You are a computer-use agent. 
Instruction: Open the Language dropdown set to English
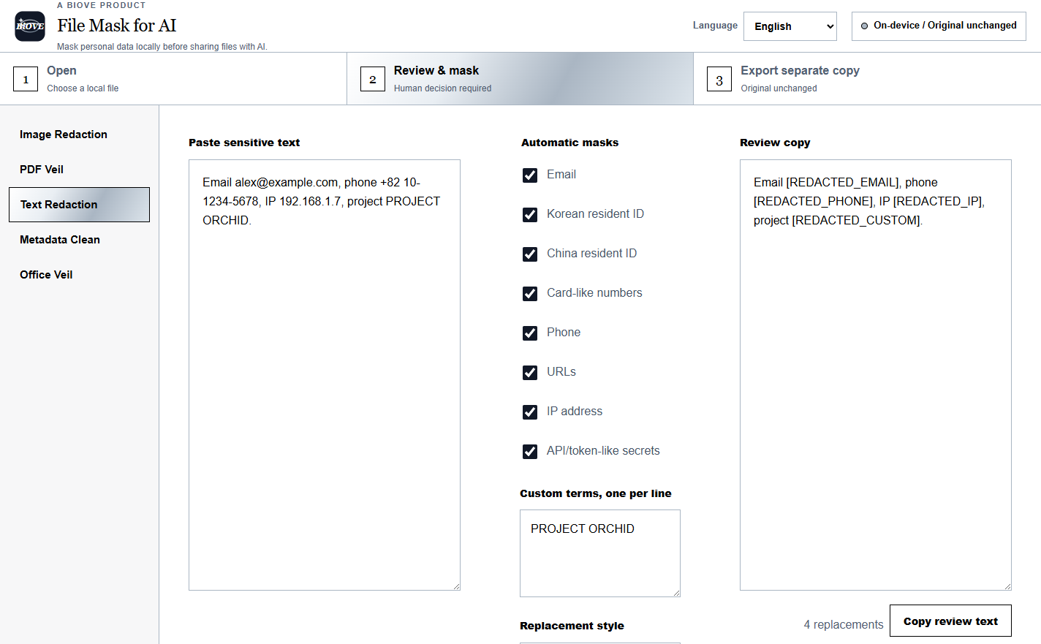coord(790,26)
